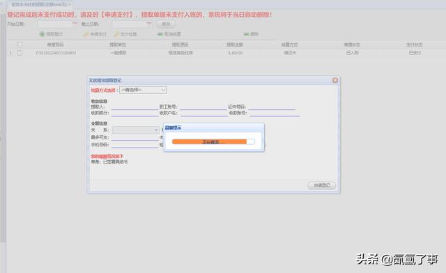
Task: Click the 租赁其他住房 cell in row 1
Action: (180, 53)
